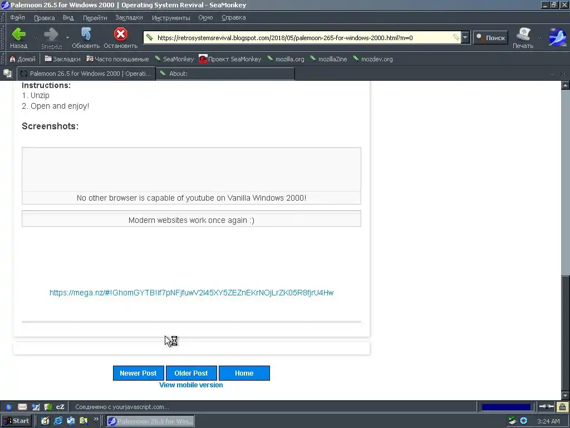Launch Internet Explorer from Quick Launch
This screenshot has height=428, width=570.
pos(58,421)
